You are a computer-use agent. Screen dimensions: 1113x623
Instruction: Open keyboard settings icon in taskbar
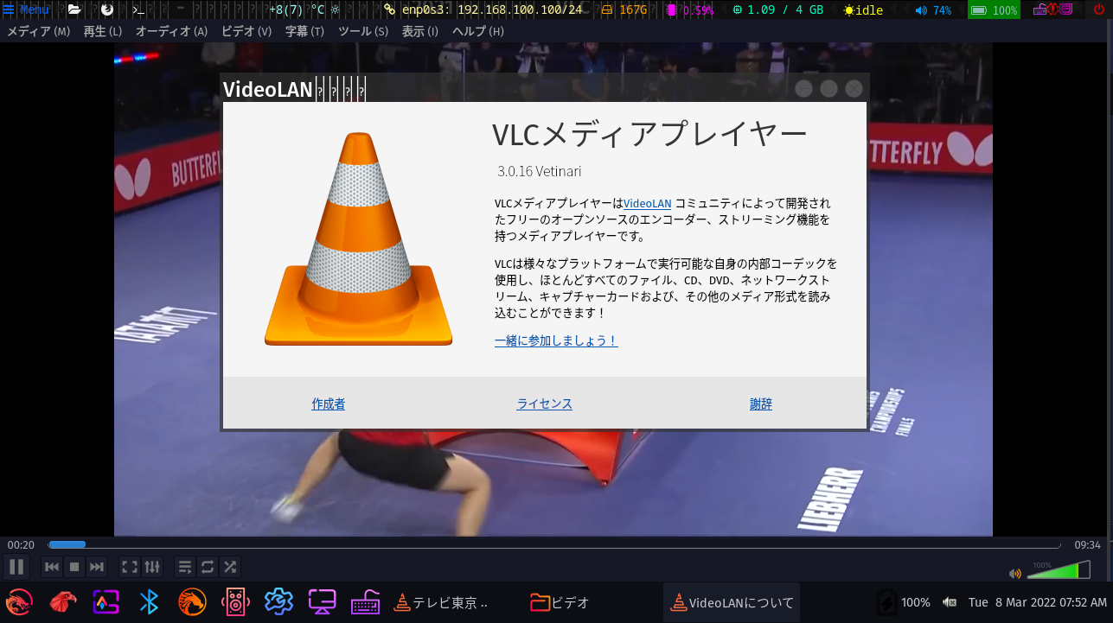[365, 601]
